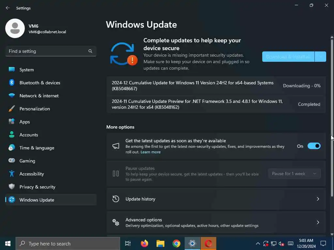The width and height of the screenshot is (334, 250).
Task: Open Task View on the taskbar
Action: point(128,243)
